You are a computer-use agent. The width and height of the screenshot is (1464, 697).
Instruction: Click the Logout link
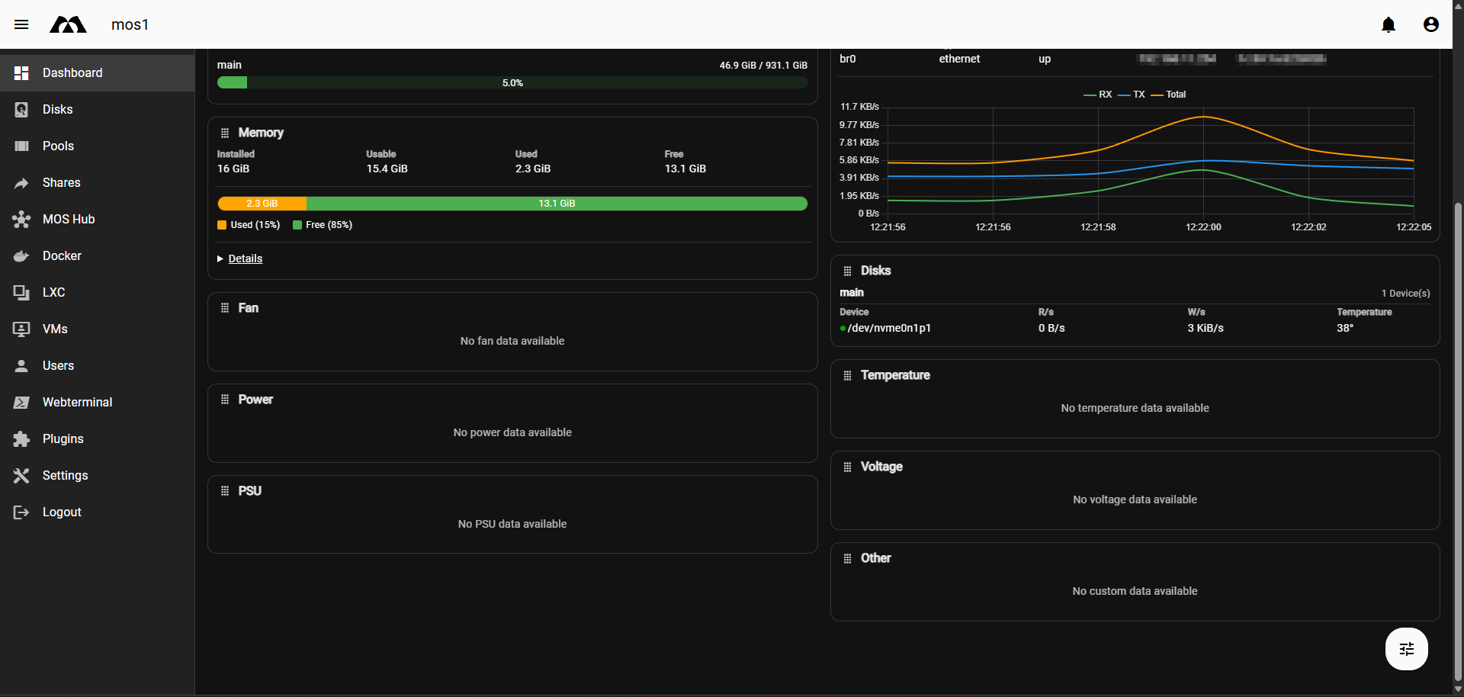tap(61, 512)
